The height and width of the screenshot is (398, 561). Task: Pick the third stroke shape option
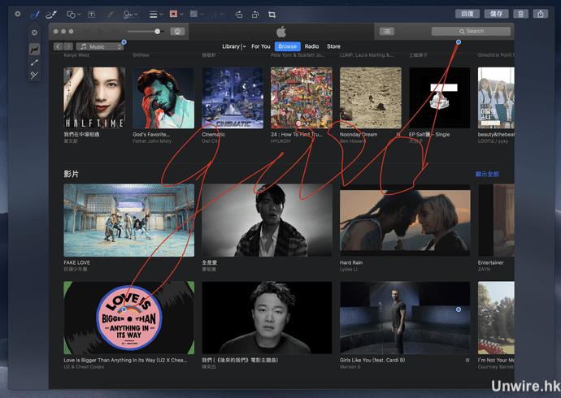[x=34, y=75]
